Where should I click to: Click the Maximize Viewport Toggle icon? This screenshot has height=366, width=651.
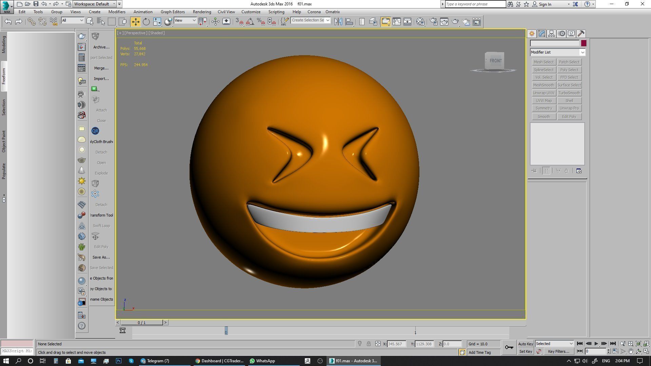(x=646, y=351)
